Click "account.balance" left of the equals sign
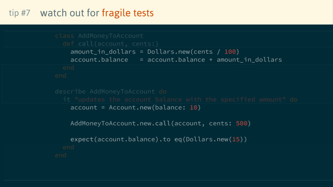 [x=99, y=60]
